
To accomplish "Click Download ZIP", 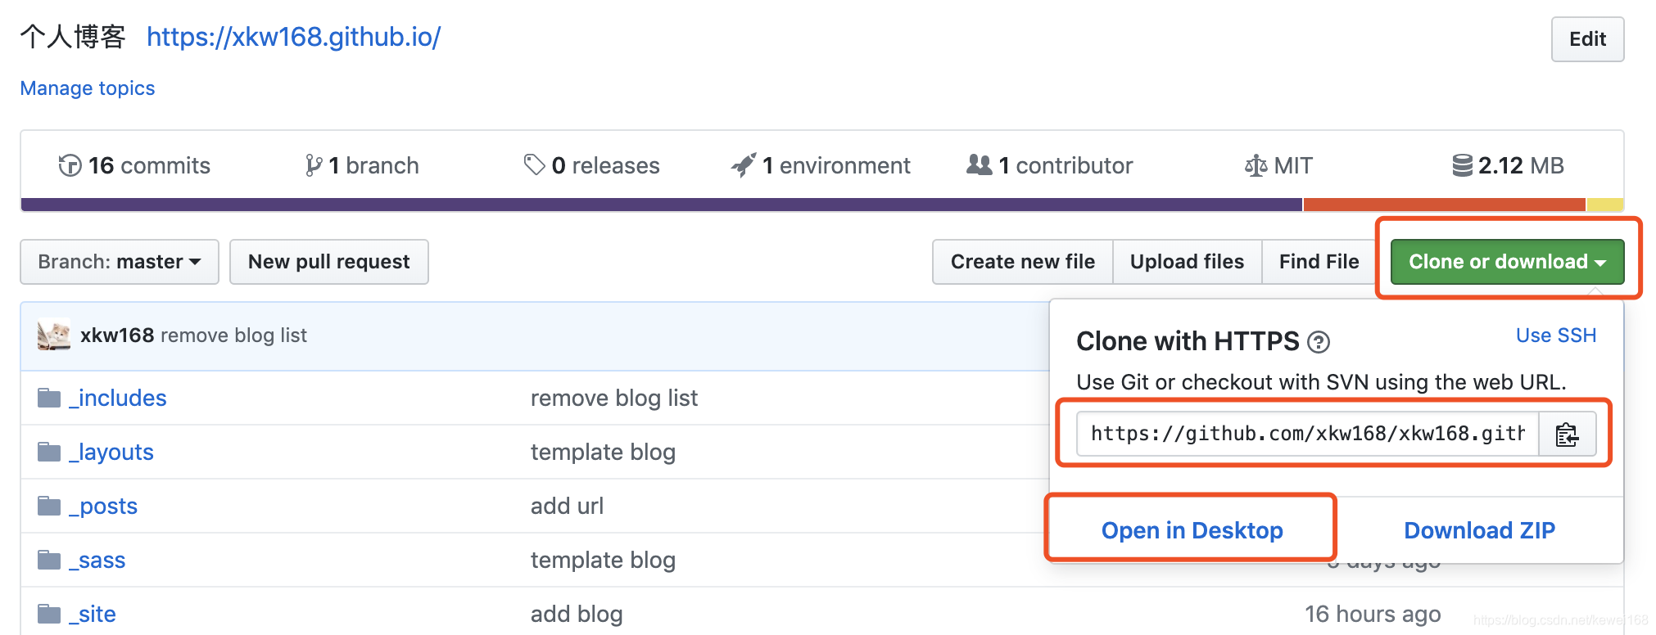I will tap(1479, 530).
